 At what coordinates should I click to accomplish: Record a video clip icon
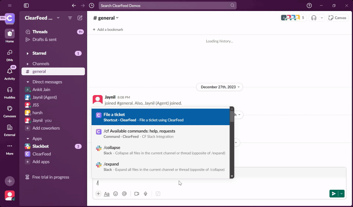137,194
